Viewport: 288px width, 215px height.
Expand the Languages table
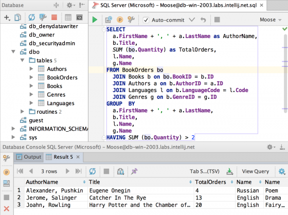coord(31,103)
